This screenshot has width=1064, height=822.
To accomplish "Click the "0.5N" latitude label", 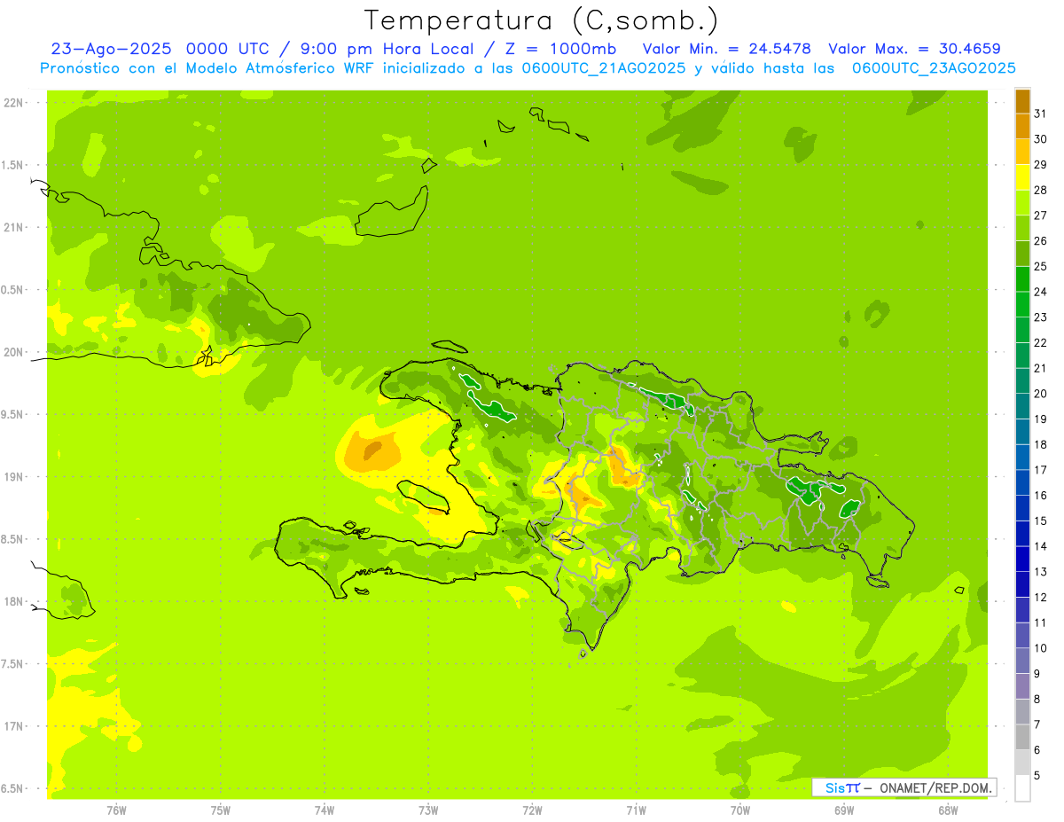I will click(x=12, y=290).
